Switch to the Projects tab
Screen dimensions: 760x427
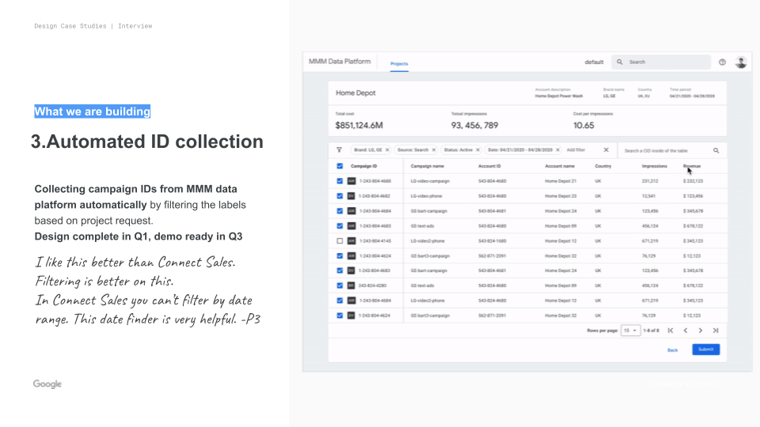399,64
